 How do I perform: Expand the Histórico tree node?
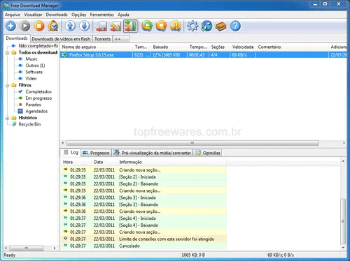pyautogui.click(x=8, y=118)
